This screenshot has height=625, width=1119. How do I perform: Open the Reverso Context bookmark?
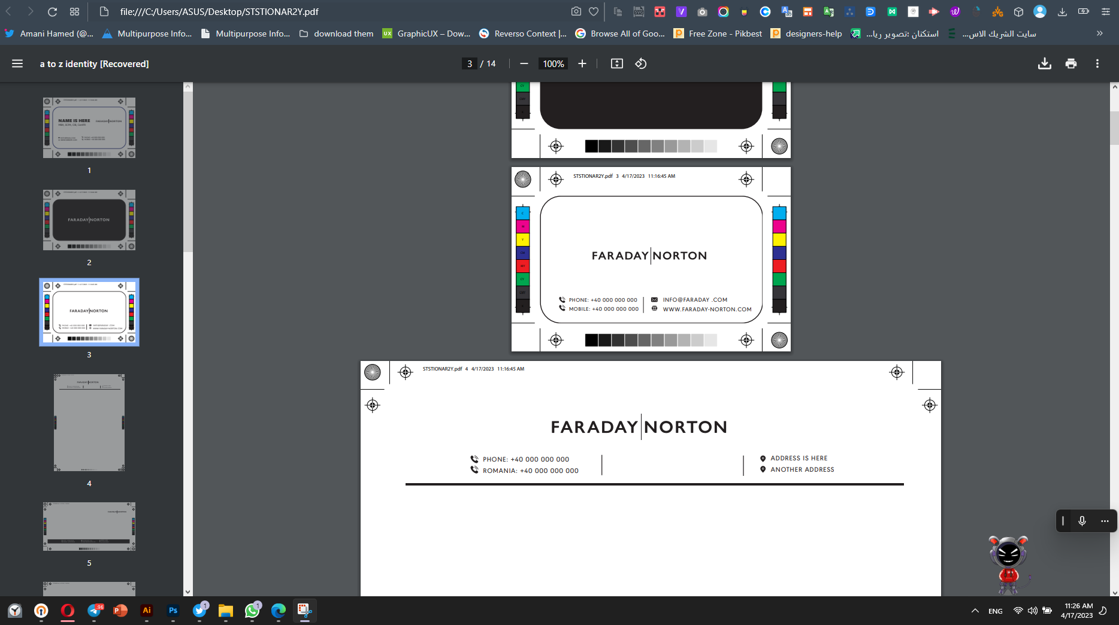pyautogui.click(x=523, y=34)
